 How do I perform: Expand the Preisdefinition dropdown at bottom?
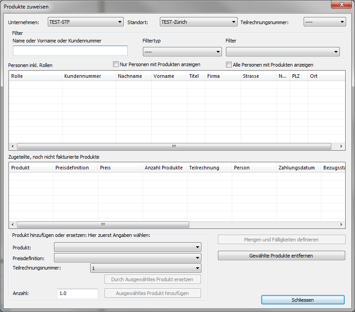coord(127,258)
